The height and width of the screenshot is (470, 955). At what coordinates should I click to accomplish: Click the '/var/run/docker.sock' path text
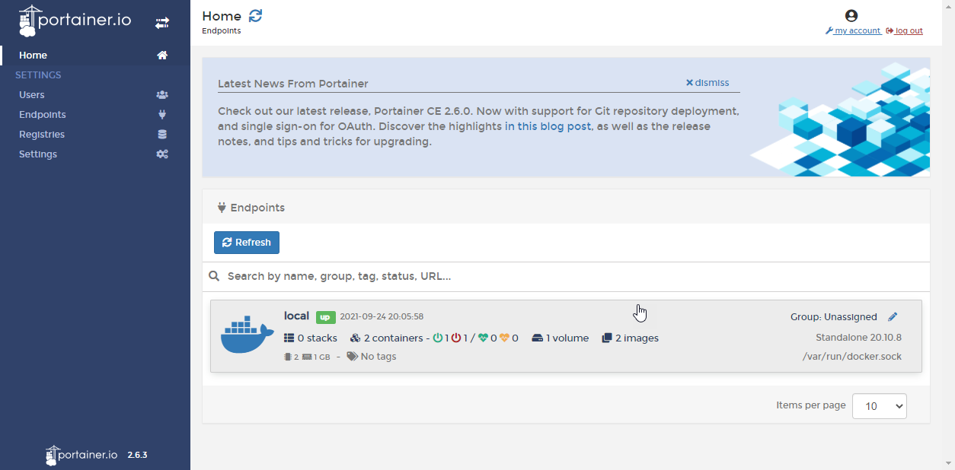point(852,357)
